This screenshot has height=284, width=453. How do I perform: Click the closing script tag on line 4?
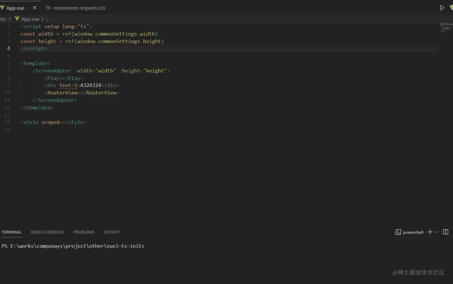[34, 49]
